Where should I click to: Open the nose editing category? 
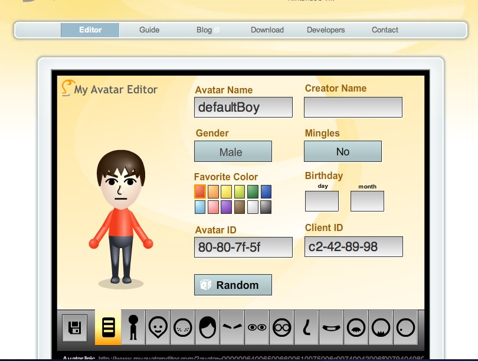306,329
